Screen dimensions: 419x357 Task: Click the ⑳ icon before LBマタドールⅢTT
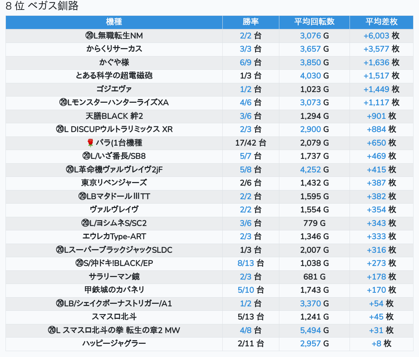(x=82, y=197)
